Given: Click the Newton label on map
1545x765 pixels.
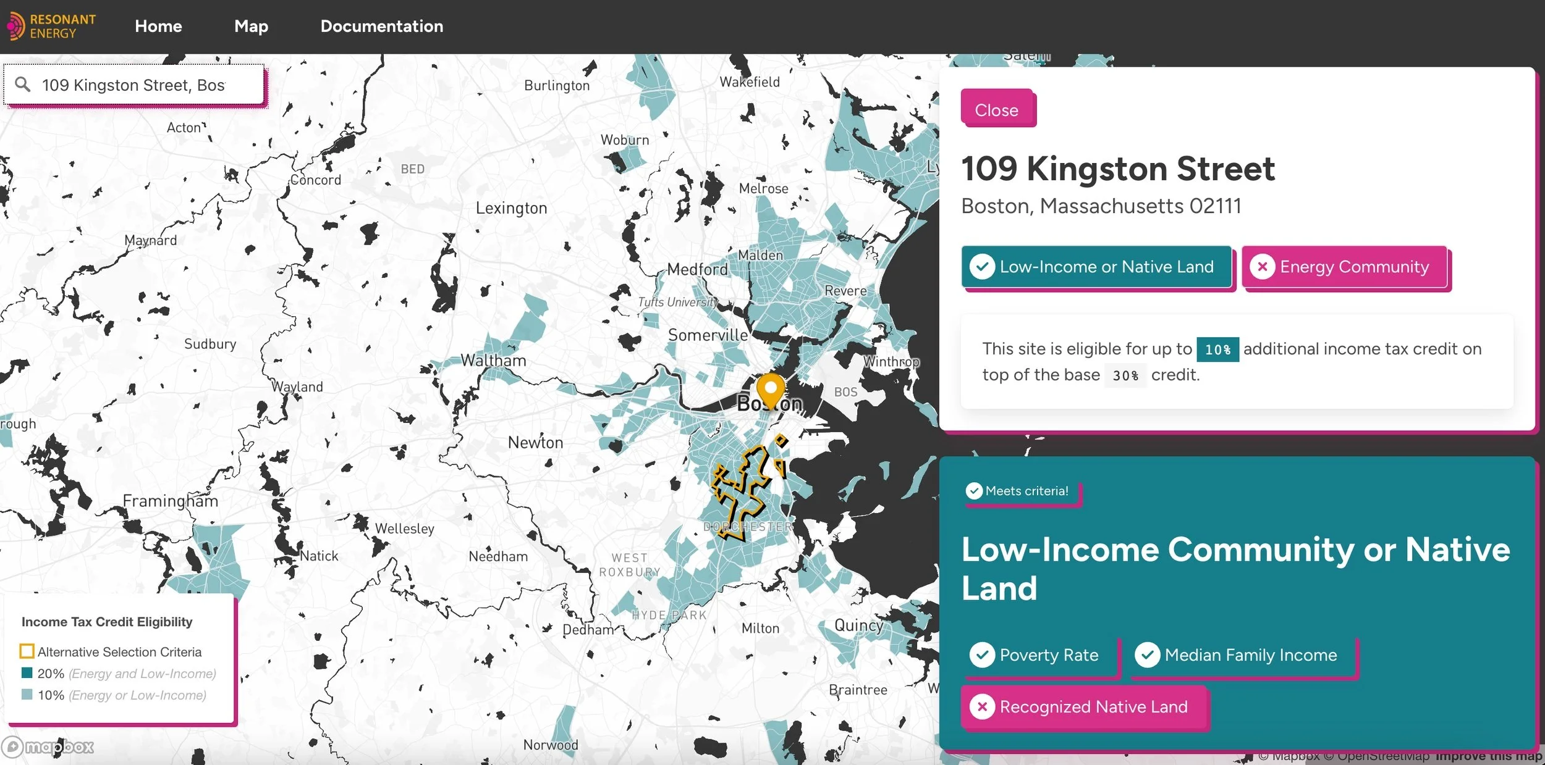Looking at the screenshot, I should pos(535,442).
